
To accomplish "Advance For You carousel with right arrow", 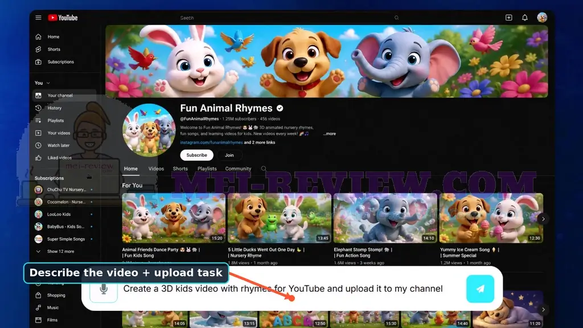I will (x=543, y=219).
